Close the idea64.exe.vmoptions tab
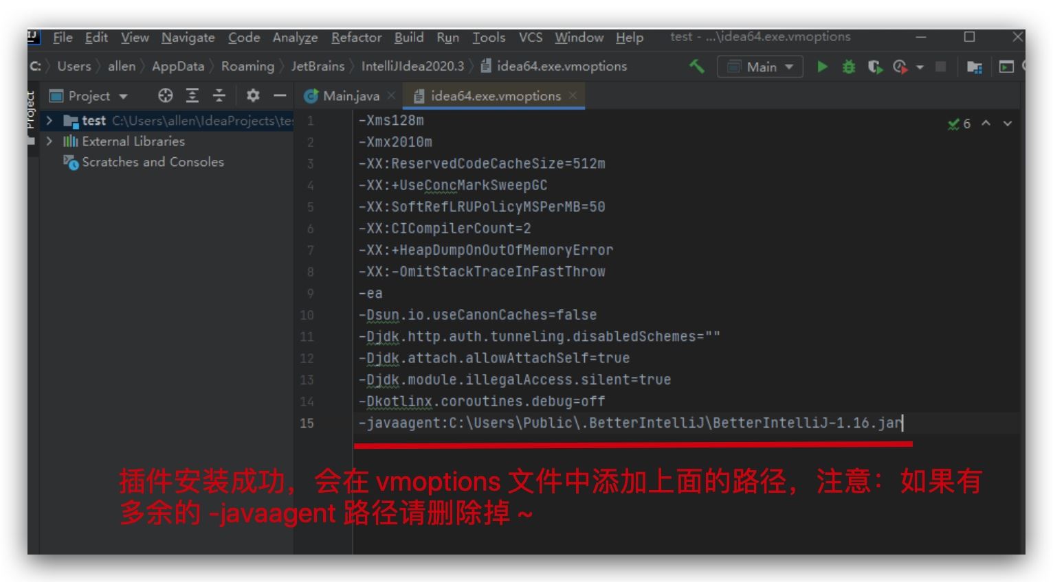 tap(573, 95)
